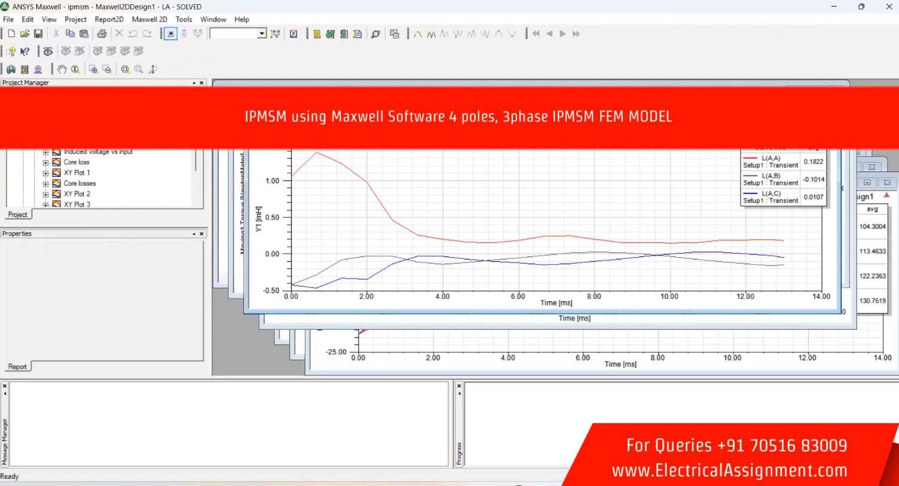899x486 pixels.
Task: Switch to the Project tab
Action: [x=17, y=215]
